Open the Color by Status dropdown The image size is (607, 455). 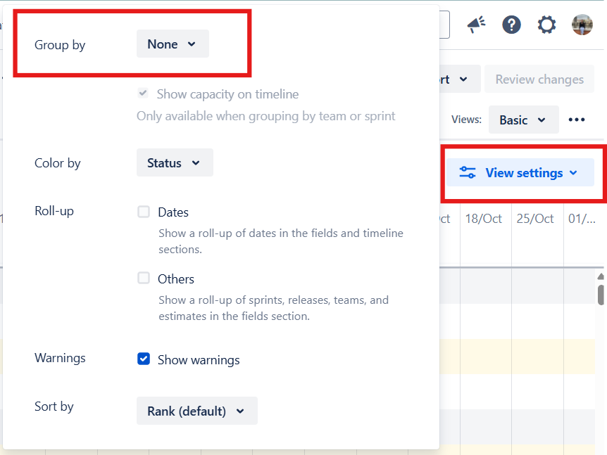(175, 162)
